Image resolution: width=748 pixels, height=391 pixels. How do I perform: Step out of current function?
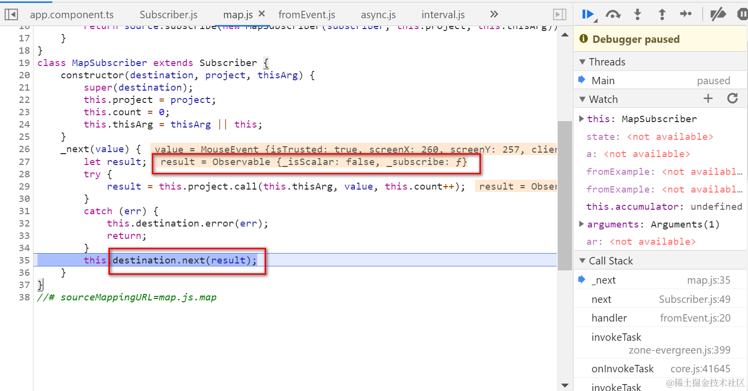click(x=662, y=14)
